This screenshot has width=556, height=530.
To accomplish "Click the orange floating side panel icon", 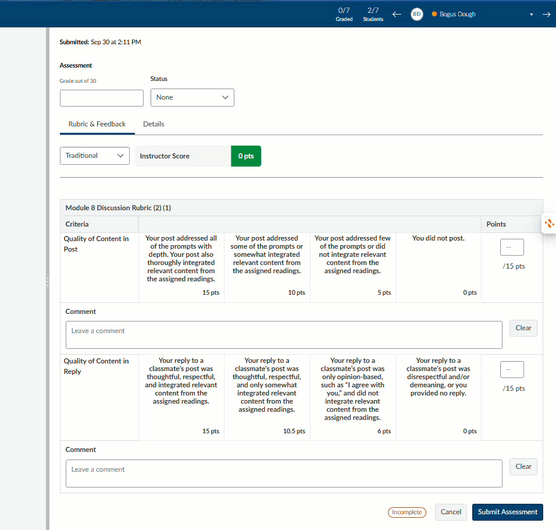I will click(550, 223).
